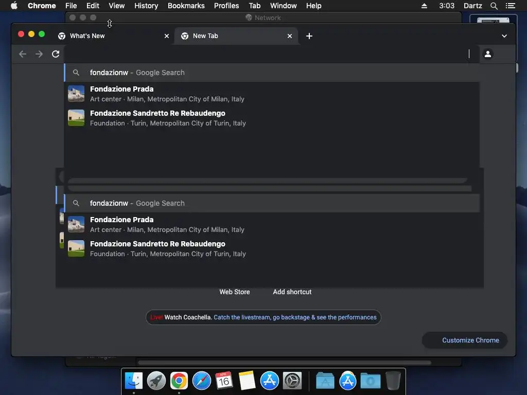Open Finder from the Dock
The image size is (527, 395).
[x=134, y=381]
